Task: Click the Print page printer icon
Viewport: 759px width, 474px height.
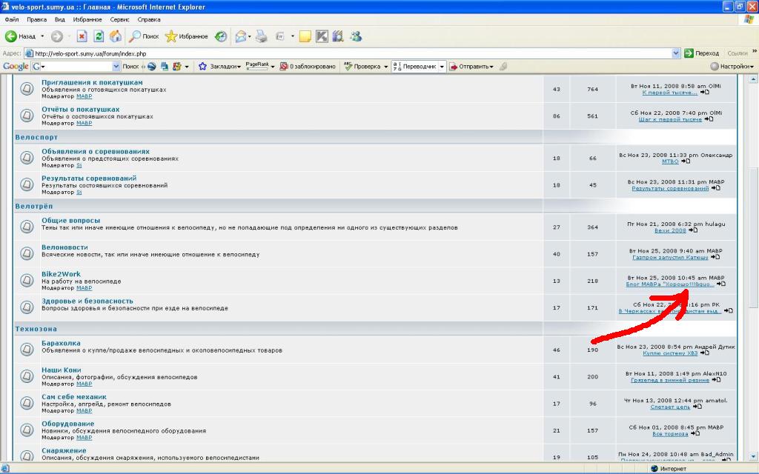Action: (261, 36)
